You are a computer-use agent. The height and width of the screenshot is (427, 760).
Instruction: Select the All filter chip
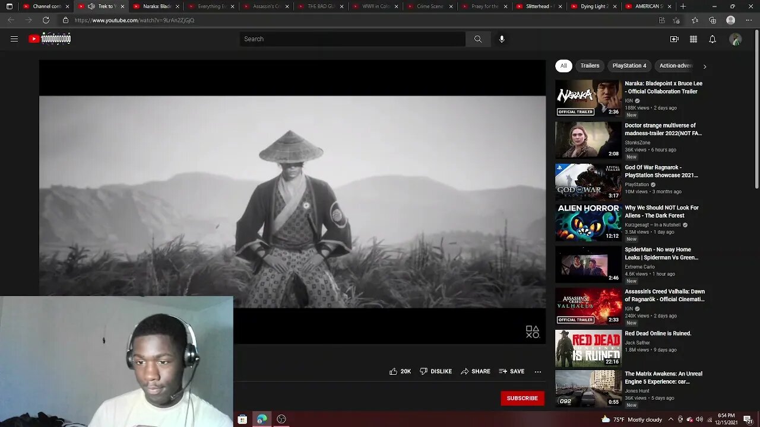coord(563,66)
